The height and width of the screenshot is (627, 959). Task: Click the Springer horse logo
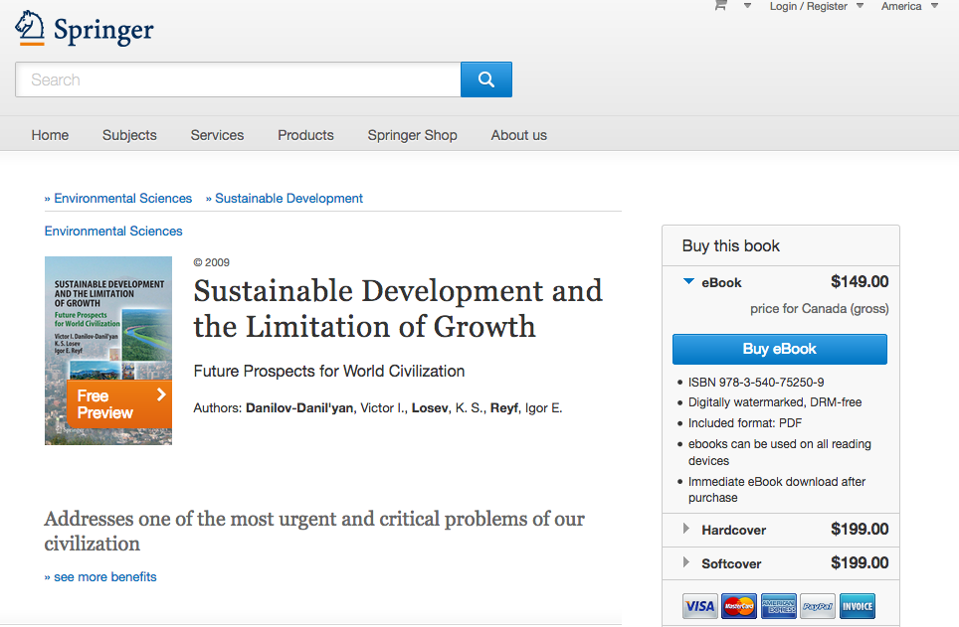[31, 28]
